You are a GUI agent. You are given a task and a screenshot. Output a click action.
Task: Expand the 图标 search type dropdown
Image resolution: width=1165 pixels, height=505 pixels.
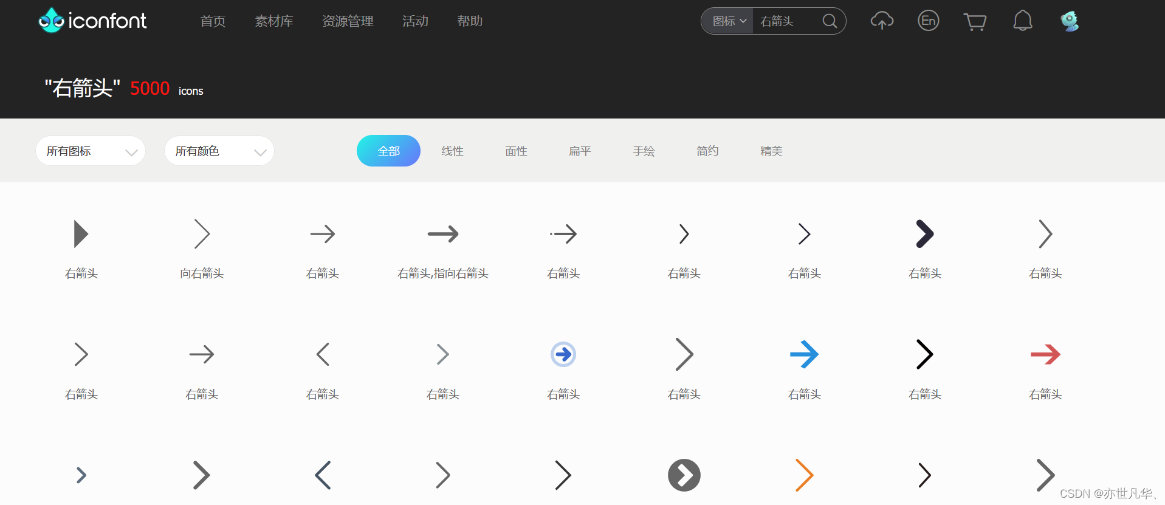(728, 21)
